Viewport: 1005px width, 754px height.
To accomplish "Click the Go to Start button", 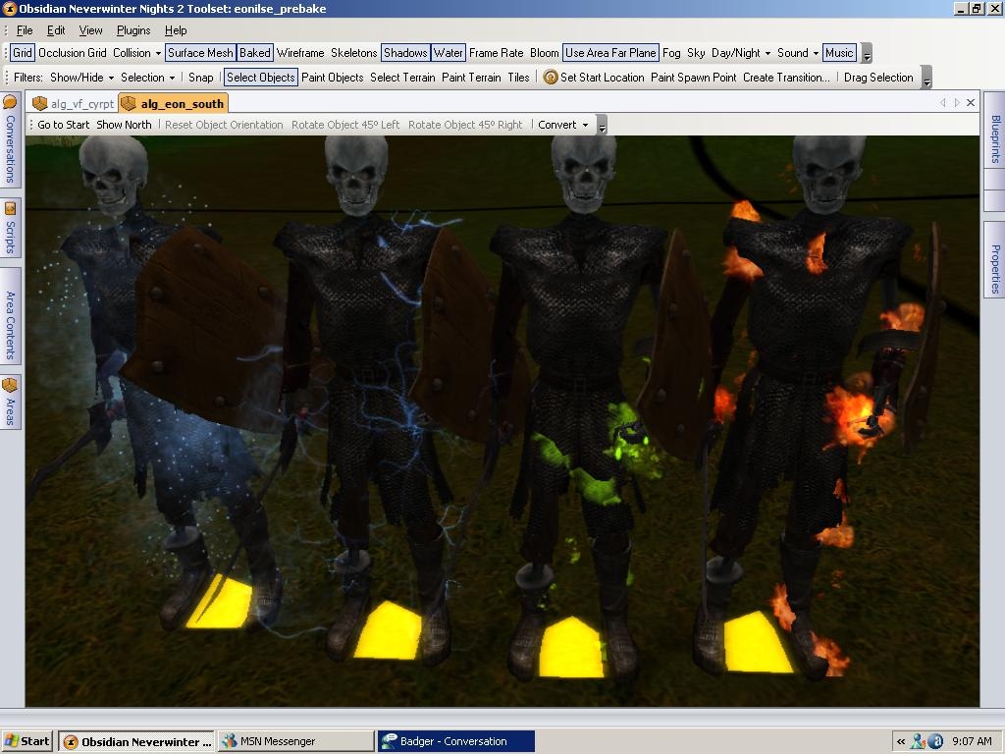I will pyautogui.click(x=64, y=125).
